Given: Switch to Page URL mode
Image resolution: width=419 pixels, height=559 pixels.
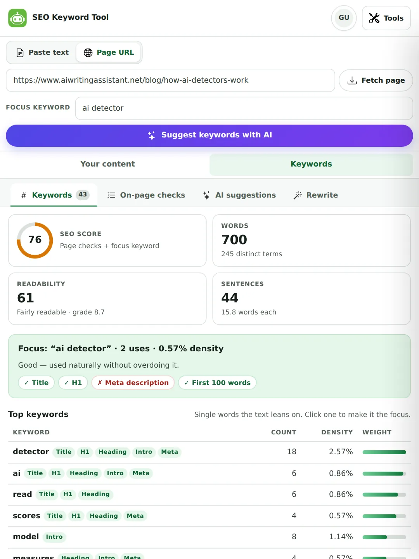Looking at the screenshot, I should coord(109,52).
